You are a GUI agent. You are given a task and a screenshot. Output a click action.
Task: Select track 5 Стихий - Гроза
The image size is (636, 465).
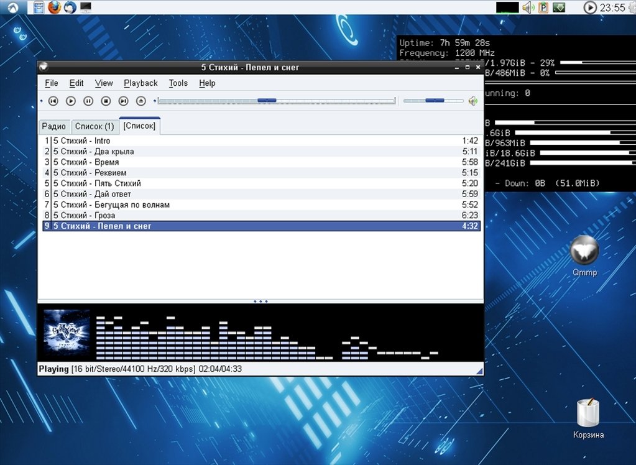pyautogui.click(x=262, y=215)
